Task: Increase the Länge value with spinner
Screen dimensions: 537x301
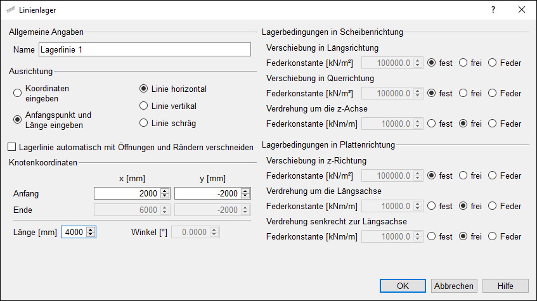Action: pos(90,229)
